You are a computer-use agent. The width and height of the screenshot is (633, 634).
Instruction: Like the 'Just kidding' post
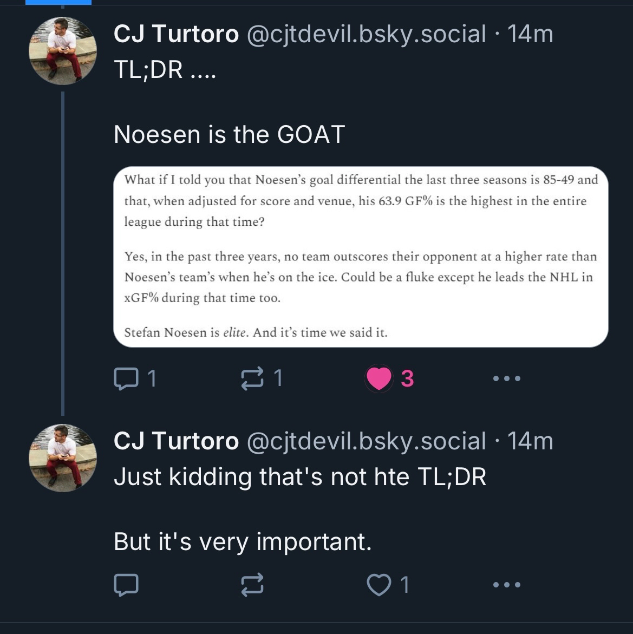click(379, 585)
